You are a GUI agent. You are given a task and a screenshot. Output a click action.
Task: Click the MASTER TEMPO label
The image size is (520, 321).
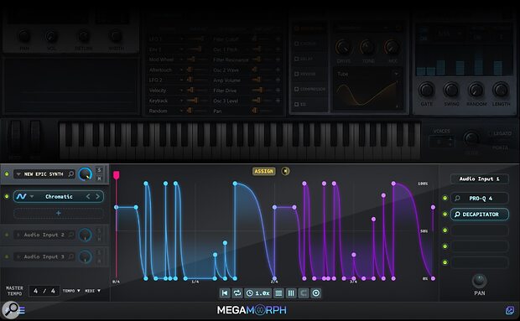pos(14,291)
